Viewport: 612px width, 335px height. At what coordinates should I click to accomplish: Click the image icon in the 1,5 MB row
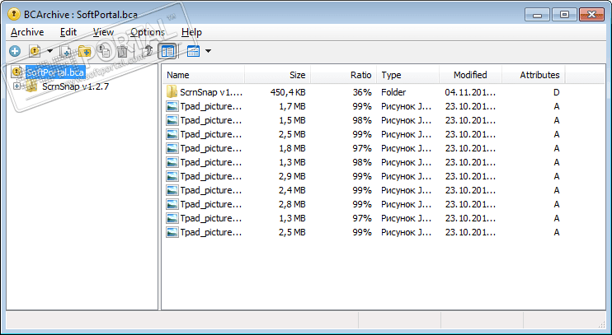point(172,120)
